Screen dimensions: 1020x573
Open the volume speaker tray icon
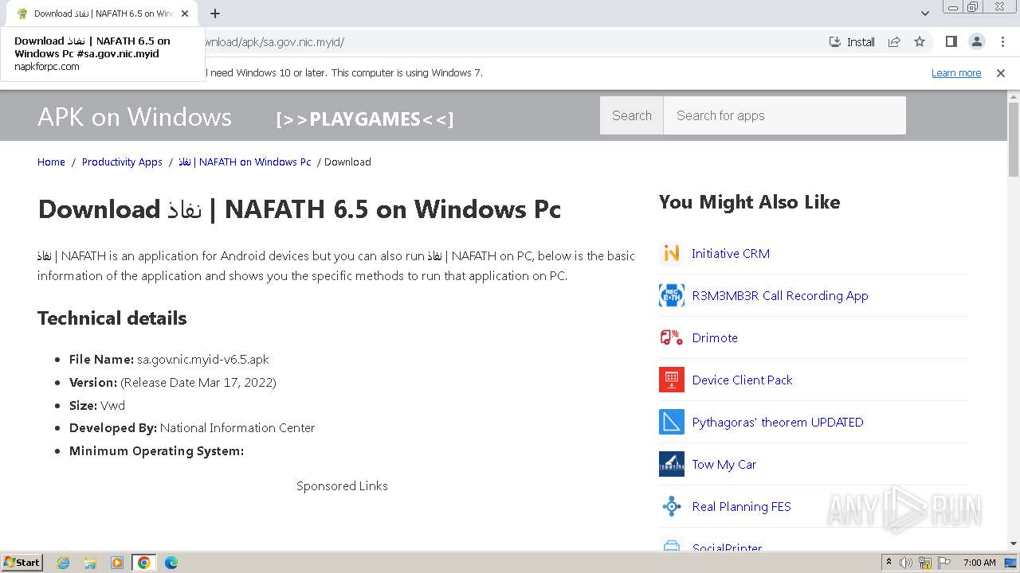tap(906, 563)
